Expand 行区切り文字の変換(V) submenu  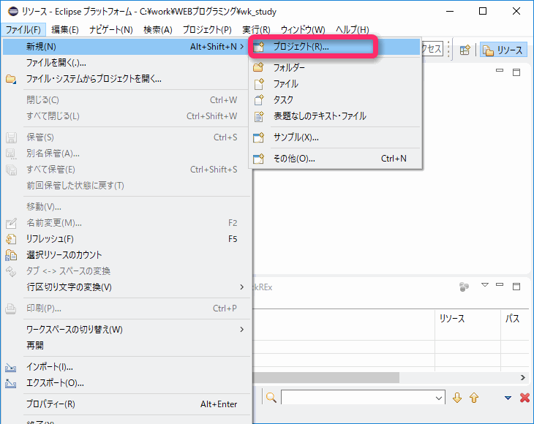126,287
